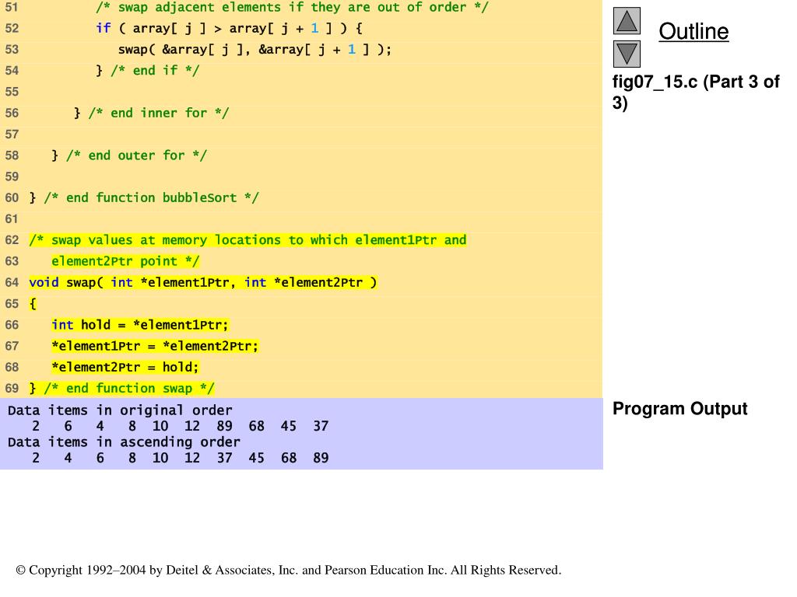The width and height of the screenshot is (797, 597).
Task: Click the *element1Ptr = *element2Ptr statement
Action: click(155, 346)
